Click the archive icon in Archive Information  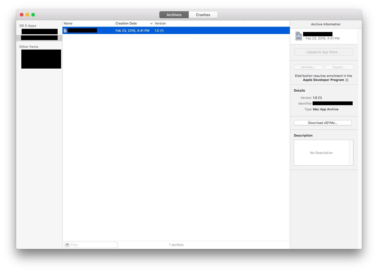point(299,36)
